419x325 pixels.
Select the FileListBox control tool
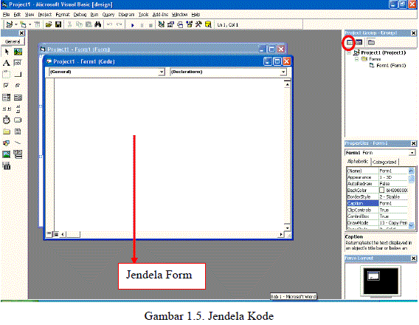[18, 131]
